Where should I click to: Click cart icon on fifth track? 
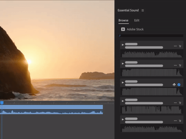pyautogui.click(x=180, y=121)
